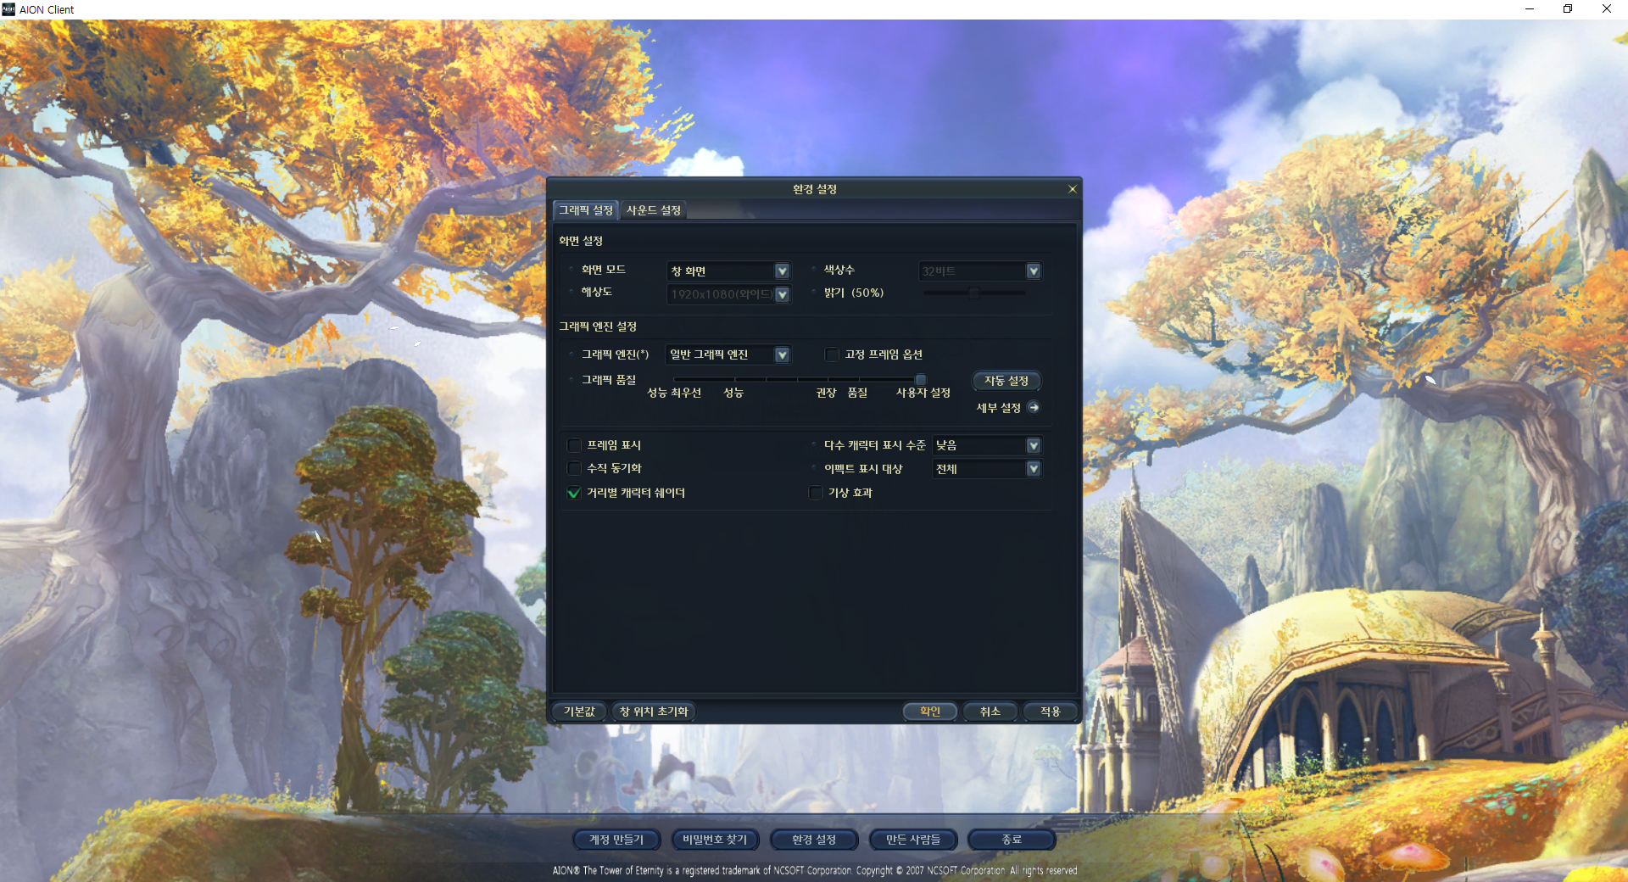Viewport: 1628px width, 882px height.
Task: Open 세부 설정 arrow icon
Action: (1034, 408)
